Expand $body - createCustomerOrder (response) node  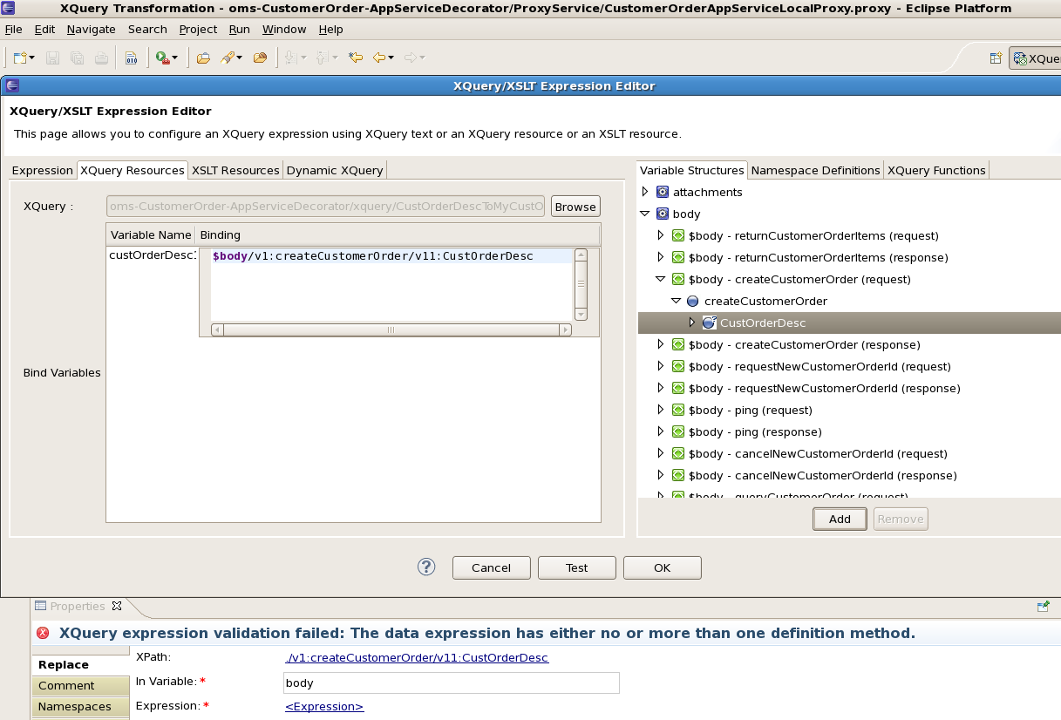(x=661, y=344)
